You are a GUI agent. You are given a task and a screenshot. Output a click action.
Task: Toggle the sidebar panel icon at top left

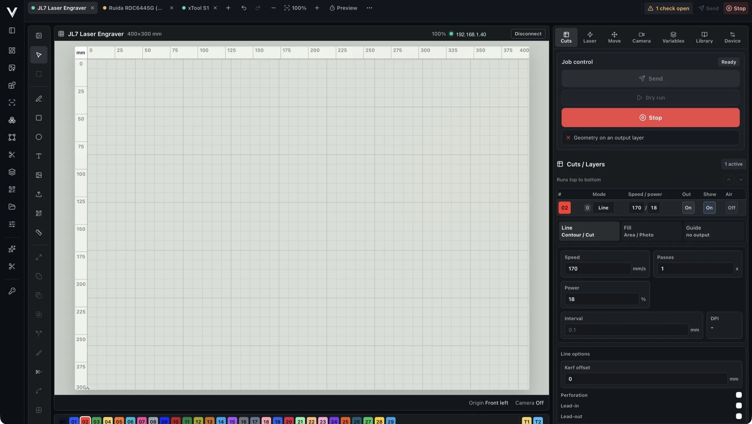tap(12, 30)
